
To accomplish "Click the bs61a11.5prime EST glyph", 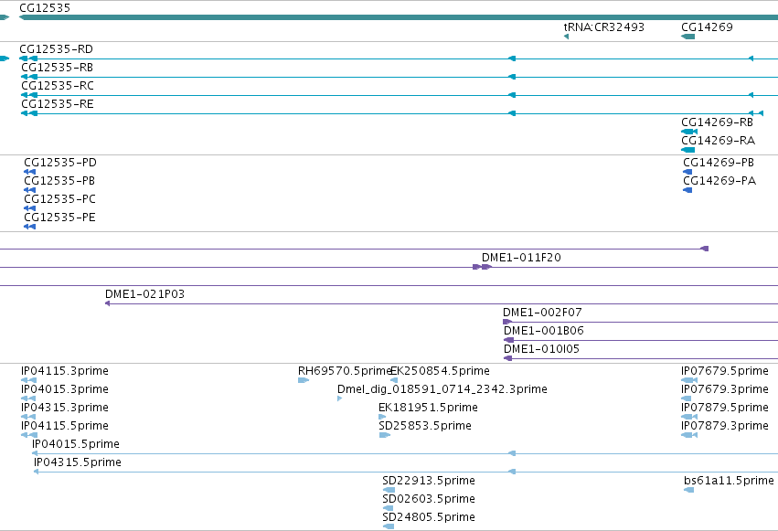I will 688,491.
